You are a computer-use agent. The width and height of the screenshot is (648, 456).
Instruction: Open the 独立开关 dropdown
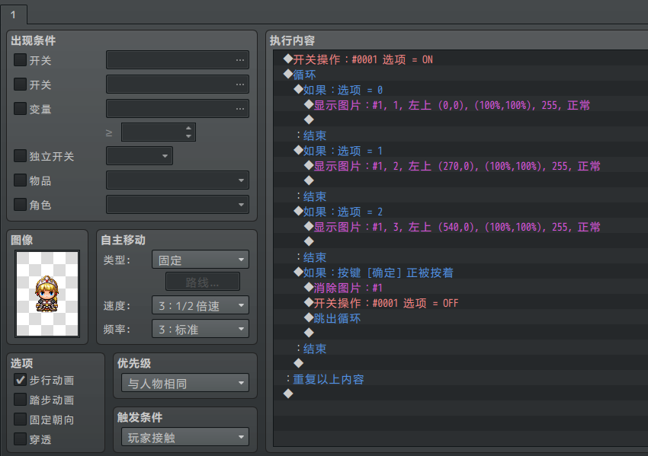[140, 156]
